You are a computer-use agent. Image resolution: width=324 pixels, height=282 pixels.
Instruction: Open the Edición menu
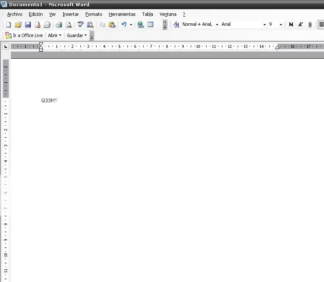(36, 14)
